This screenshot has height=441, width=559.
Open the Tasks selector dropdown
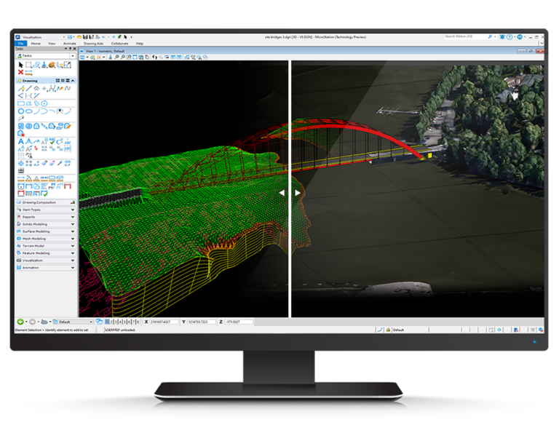pyautogui.click(x=73, y=56)
